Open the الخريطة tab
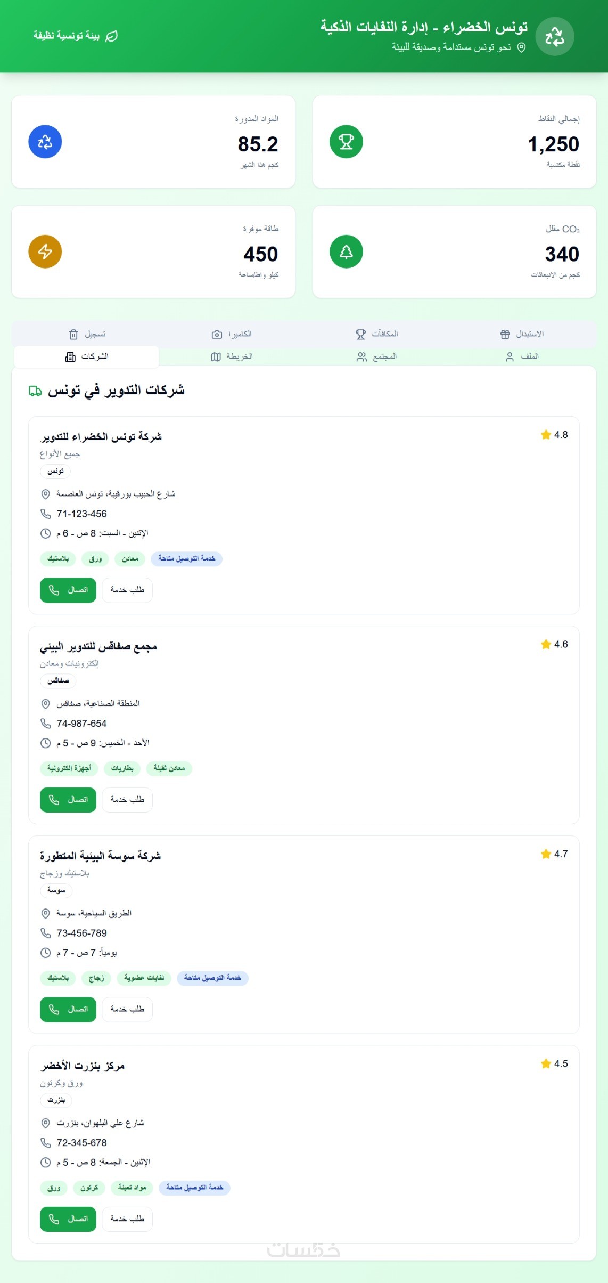Viewport: 608px width, 1283px height. point(232,356)
